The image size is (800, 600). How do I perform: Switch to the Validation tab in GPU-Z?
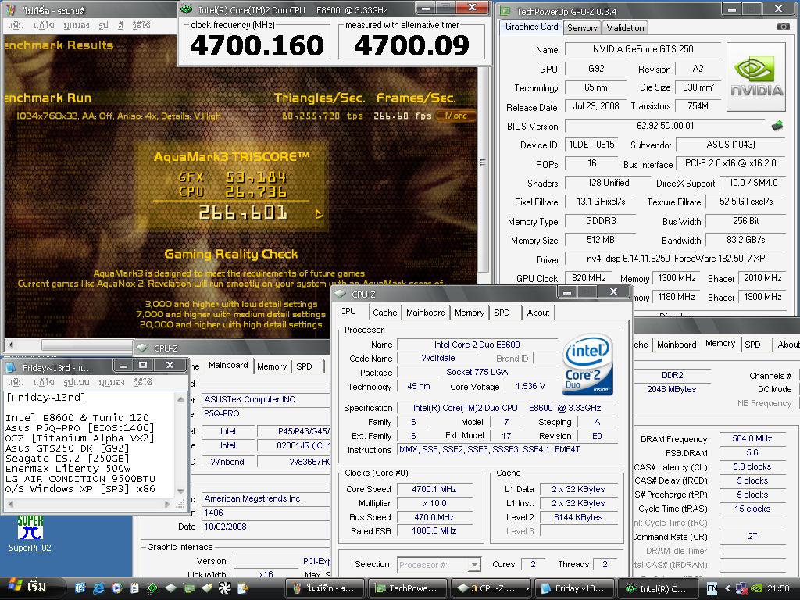pos(625,28)
